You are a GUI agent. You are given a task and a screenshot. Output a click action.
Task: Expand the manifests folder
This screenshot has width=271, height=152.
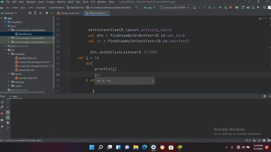(5, 22)
